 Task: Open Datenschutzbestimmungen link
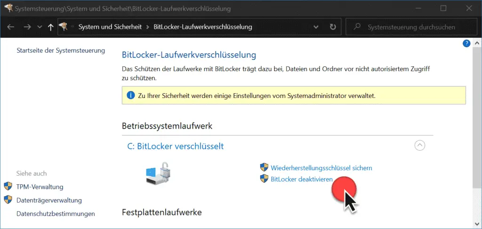click(56, 213)
